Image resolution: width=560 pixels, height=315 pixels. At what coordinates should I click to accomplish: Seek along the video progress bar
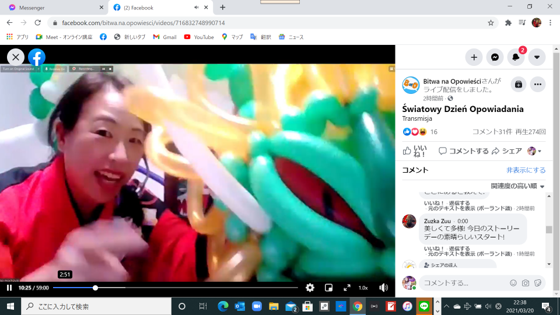176,288
